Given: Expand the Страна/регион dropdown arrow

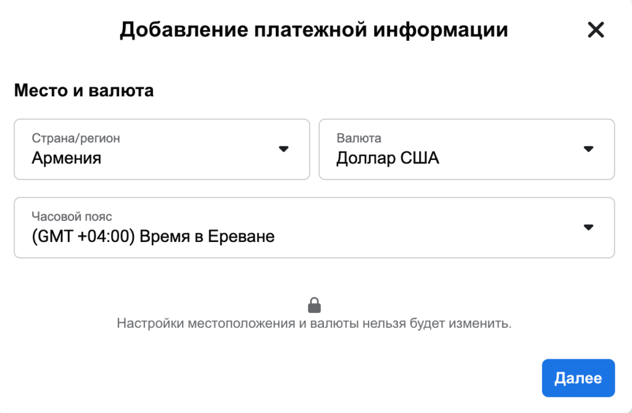Looking at the screenshot, I should coord(283,149).
